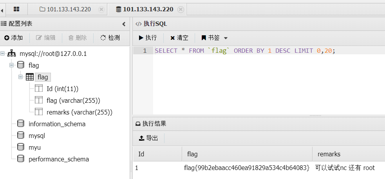Open the myu database

coord(34,148)
